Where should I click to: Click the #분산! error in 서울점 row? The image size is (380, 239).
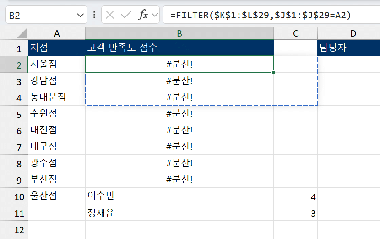point(179,64)
